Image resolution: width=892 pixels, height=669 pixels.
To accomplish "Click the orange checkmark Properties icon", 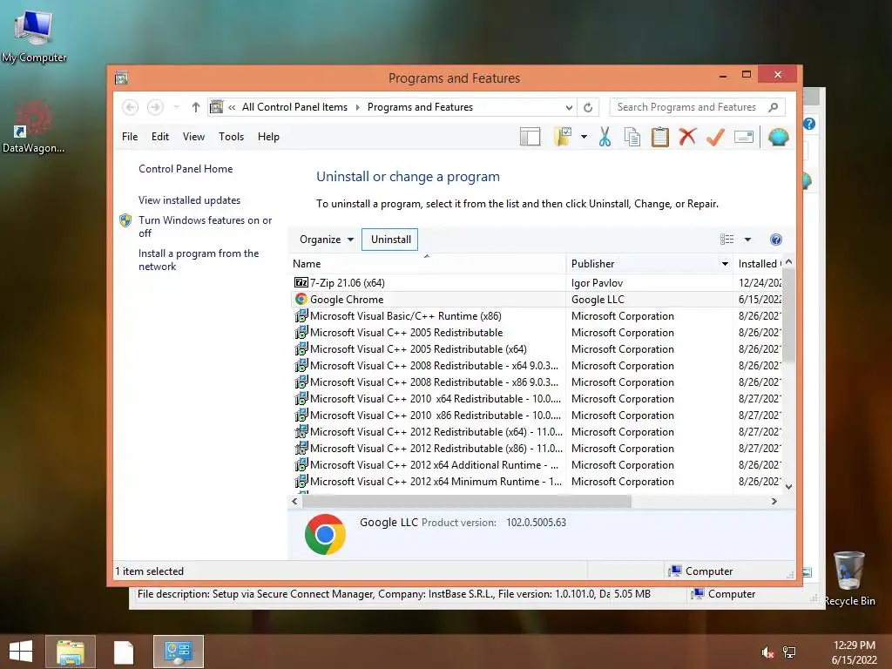I will click(x=715, y=137).
